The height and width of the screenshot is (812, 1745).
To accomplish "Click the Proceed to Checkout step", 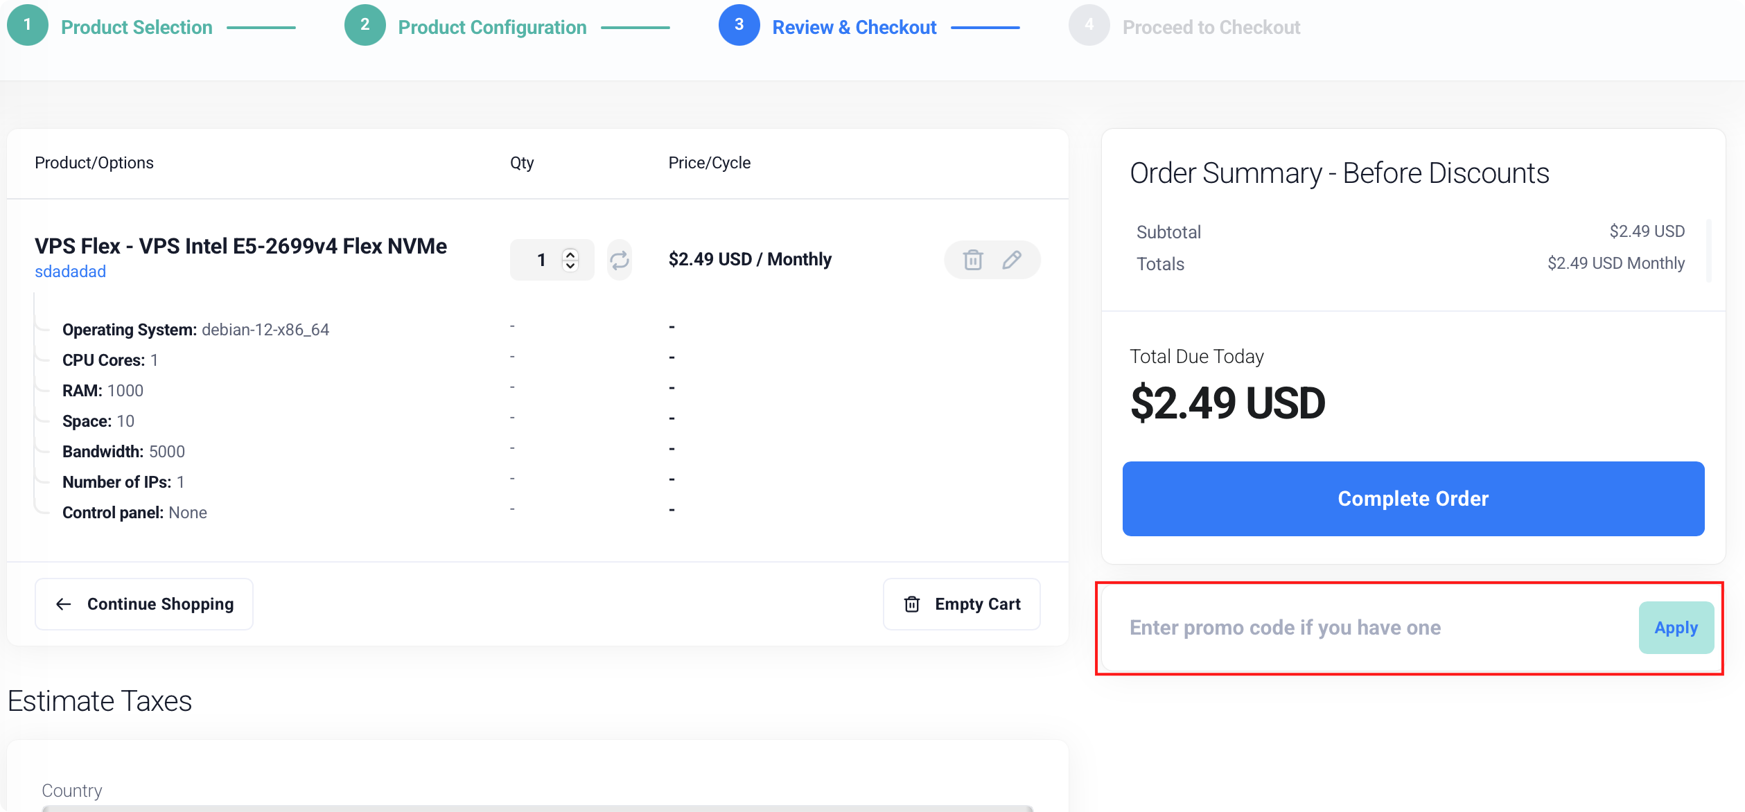I will click(x=1211, y=27).
